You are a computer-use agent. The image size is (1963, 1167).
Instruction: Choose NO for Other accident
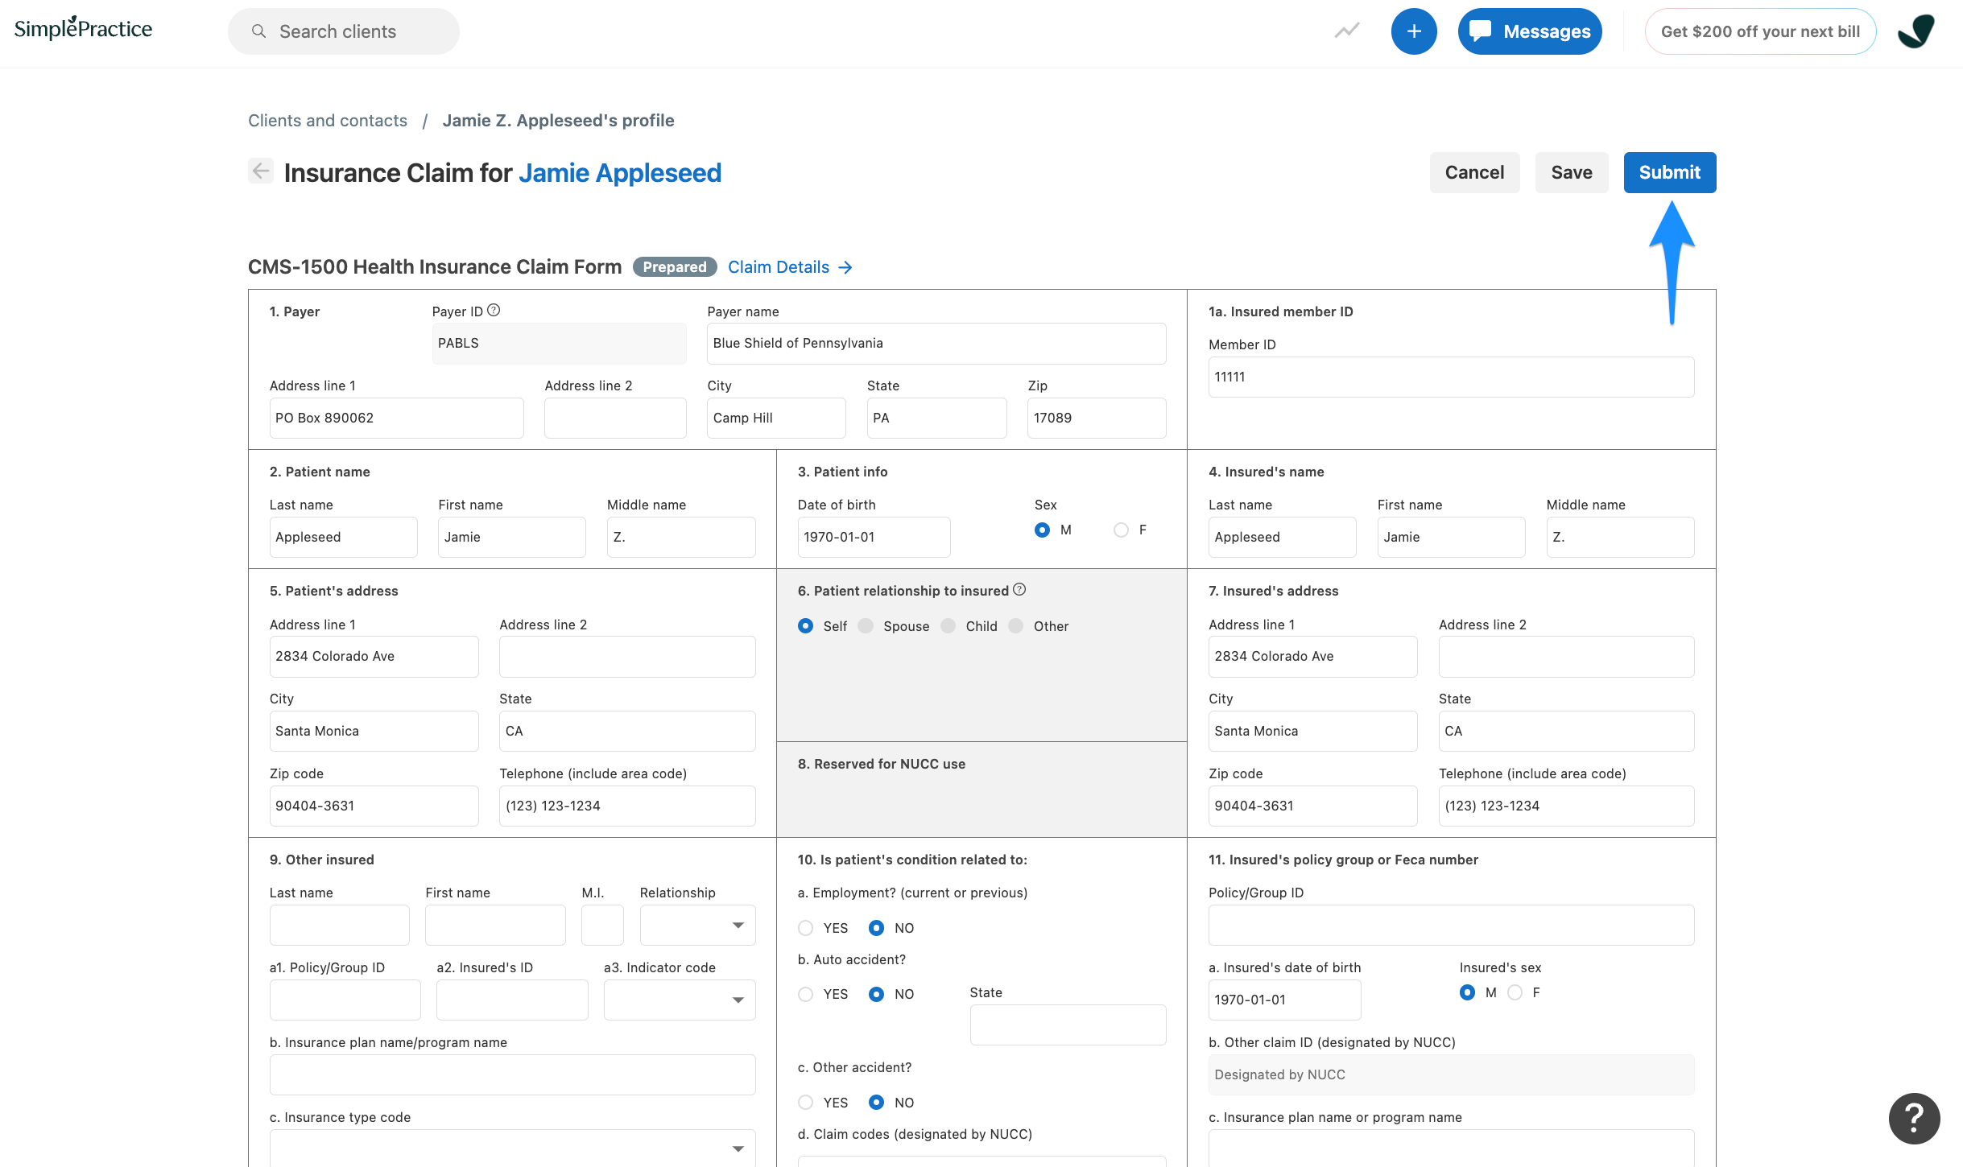tap(877, 1102)
